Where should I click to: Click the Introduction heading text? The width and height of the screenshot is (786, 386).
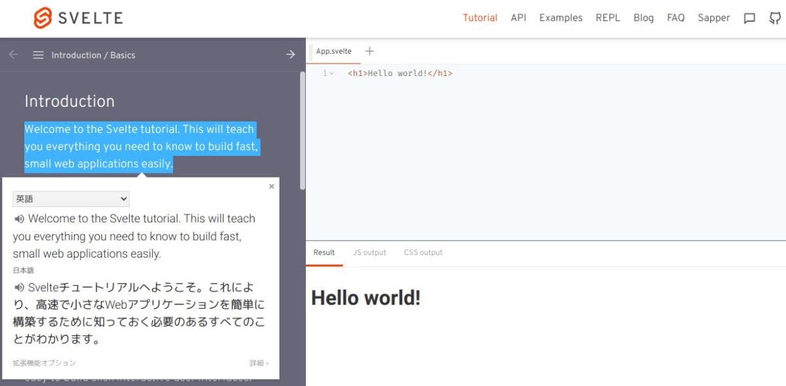[69, 101]
